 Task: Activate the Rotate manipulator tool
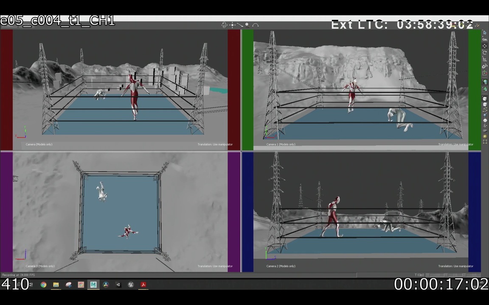click(x=485, y=53)
